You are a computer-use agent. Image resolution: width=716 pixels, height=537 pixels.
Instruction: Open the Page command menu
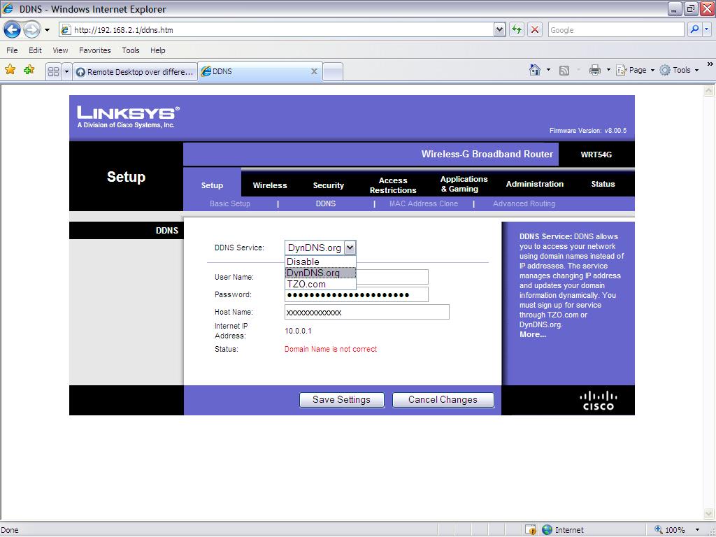[x=636, y=70]
